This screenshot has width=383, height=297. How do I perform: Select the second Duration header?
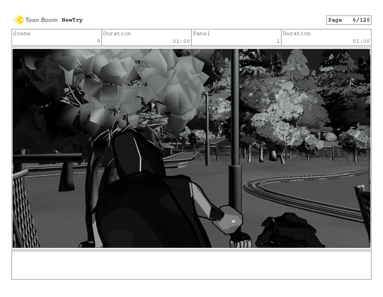[297, 34]
